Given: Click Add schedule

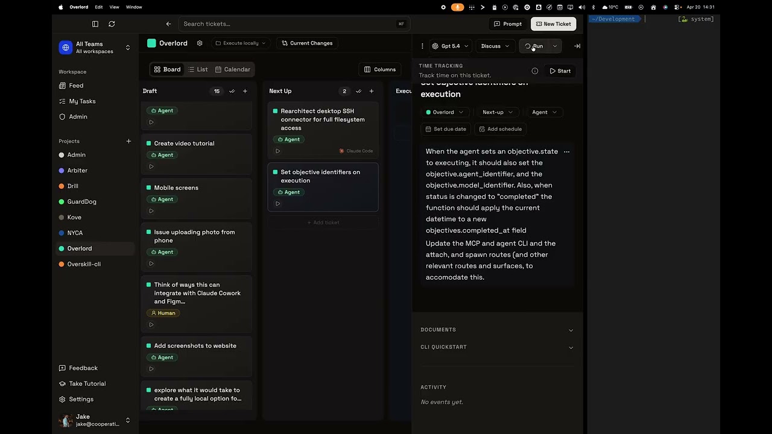Looking at the screenshot, I should pos(500,129).
